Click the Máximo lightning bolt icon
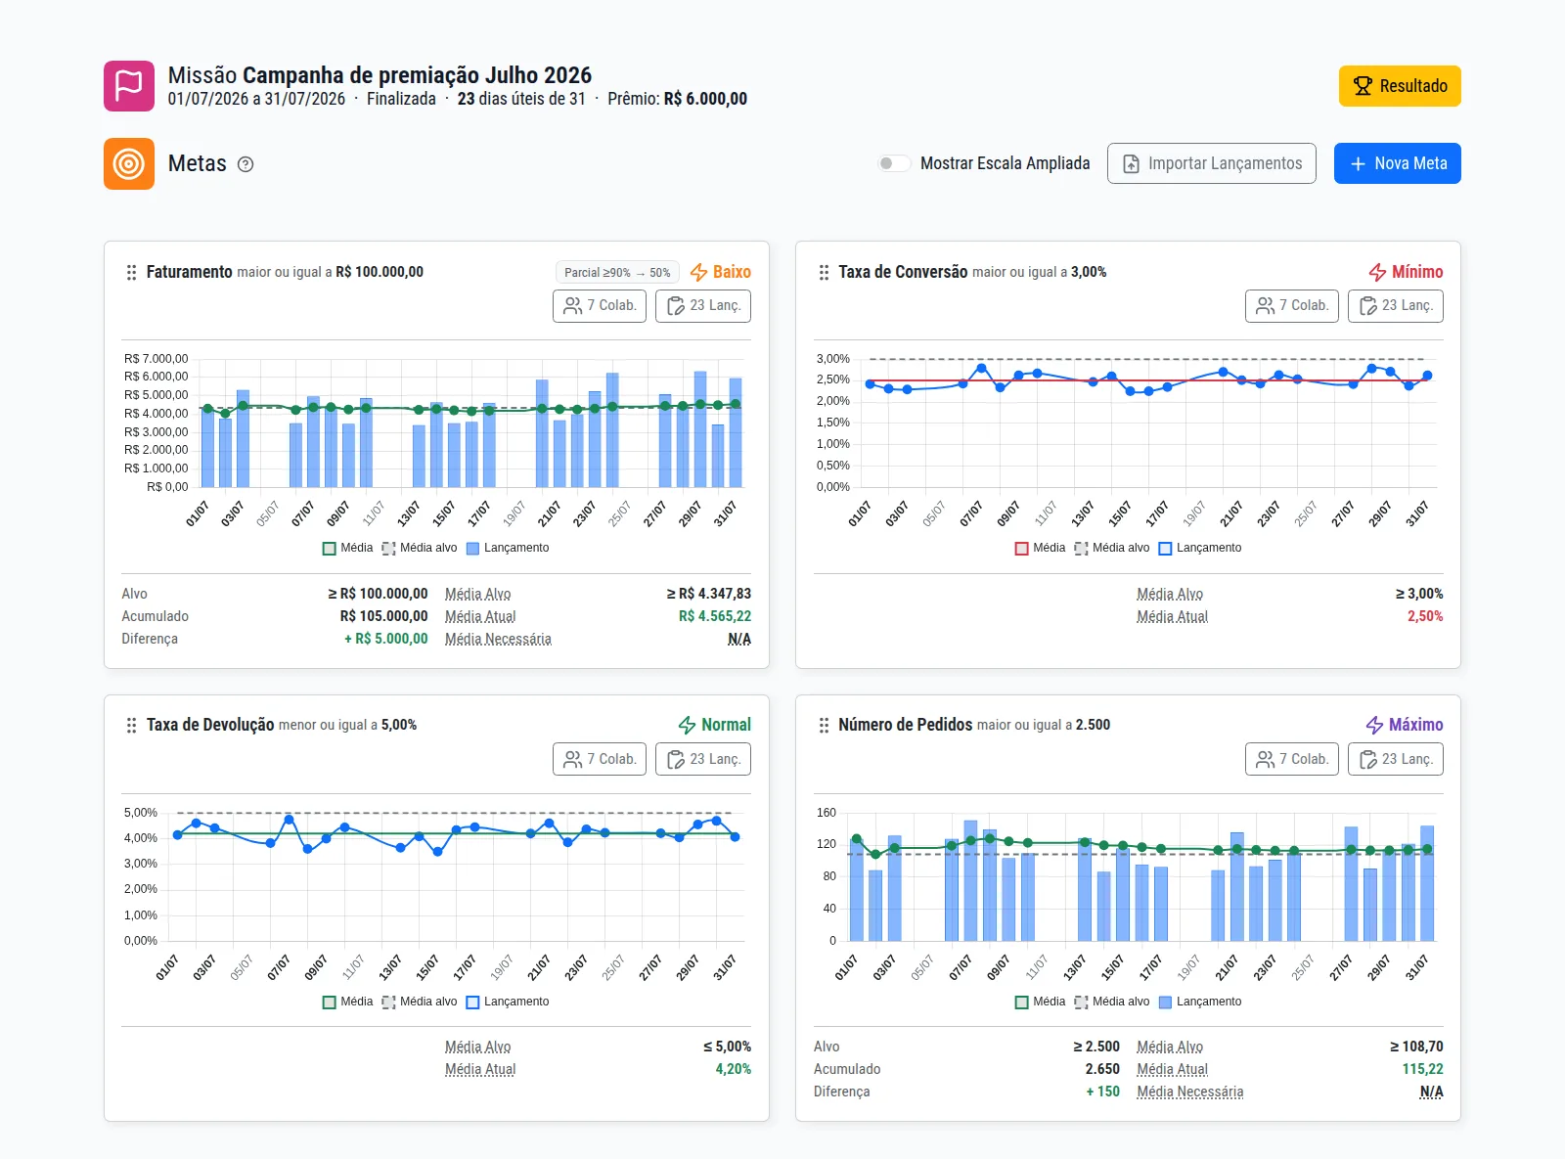The image size is (1565, 1159). pyautogui.click(x=1374, y=725)
